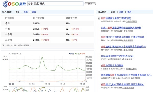Open news 谷歌CEO呼吁拥抱移动互联网
Image resolution: width=153 pixels, height=92 pixels.
point(123,37)
